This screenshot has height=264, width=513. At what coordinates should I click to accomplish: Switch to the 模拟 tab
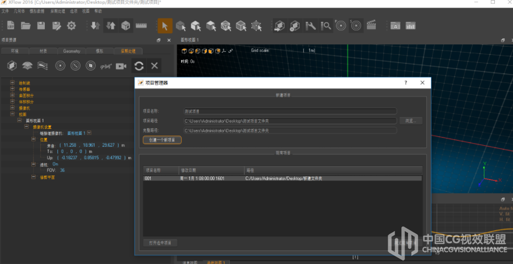100,51
